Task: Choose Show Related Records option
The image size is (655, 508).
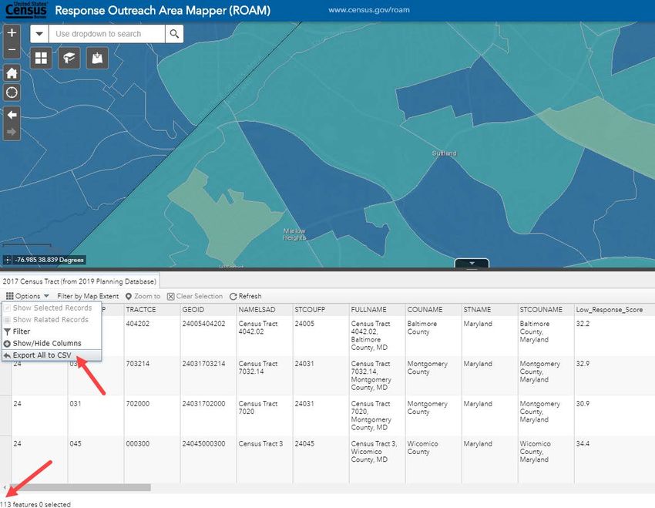Action: (52, 320)
